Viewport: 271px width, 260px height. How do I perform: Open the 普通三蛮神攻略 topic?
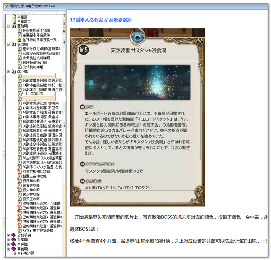tap(35, 176)
